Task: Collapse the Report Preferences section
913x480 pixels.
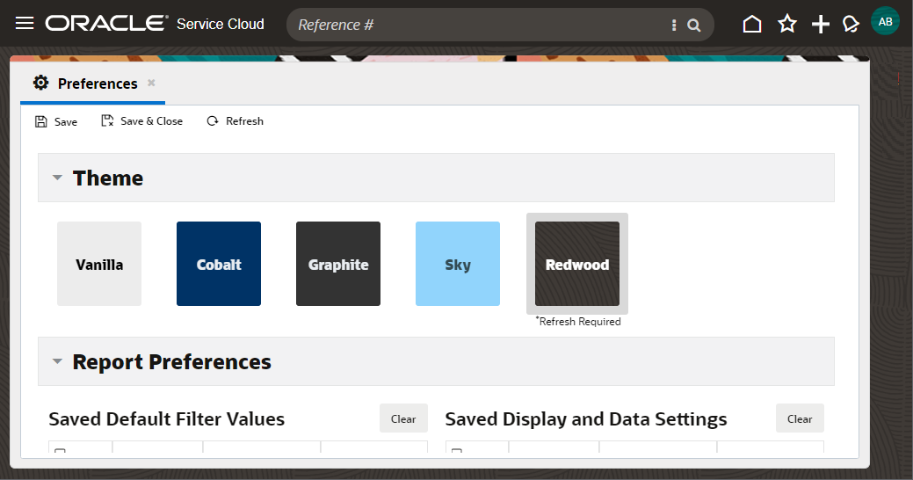Action: 57,361
